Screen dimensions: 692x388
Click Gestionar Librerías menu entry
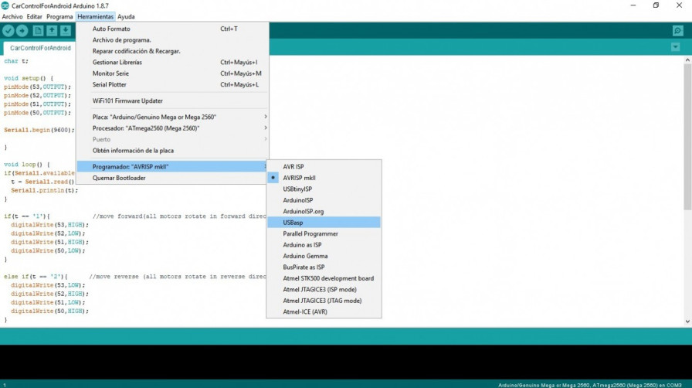(x=117, y=63)
